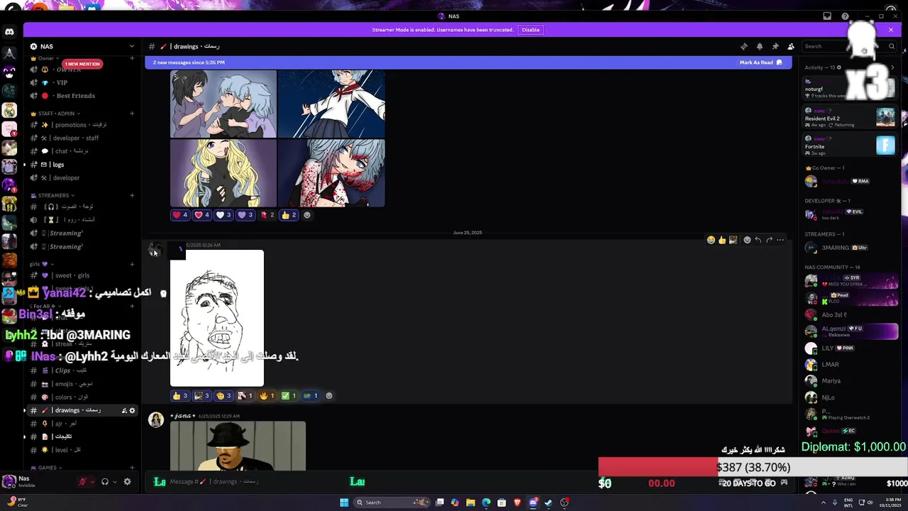Open User Settings gear icon
Viewport: 908px width, 511px height.
click(x=127, y=481)
